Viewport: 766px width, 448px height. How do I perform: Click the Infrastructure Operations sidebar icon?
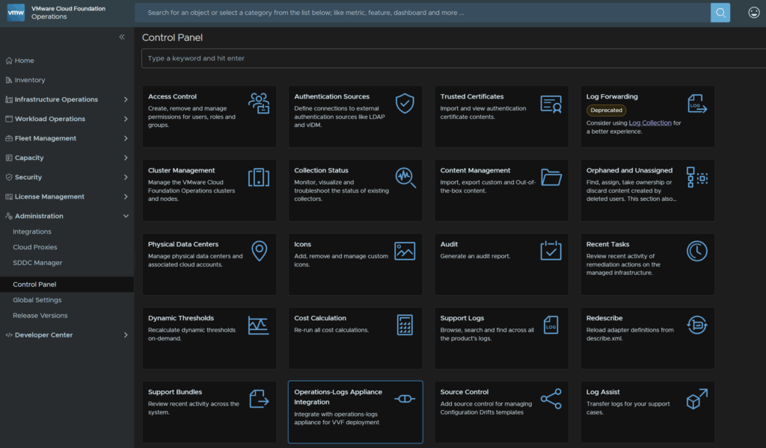[9, 99]
